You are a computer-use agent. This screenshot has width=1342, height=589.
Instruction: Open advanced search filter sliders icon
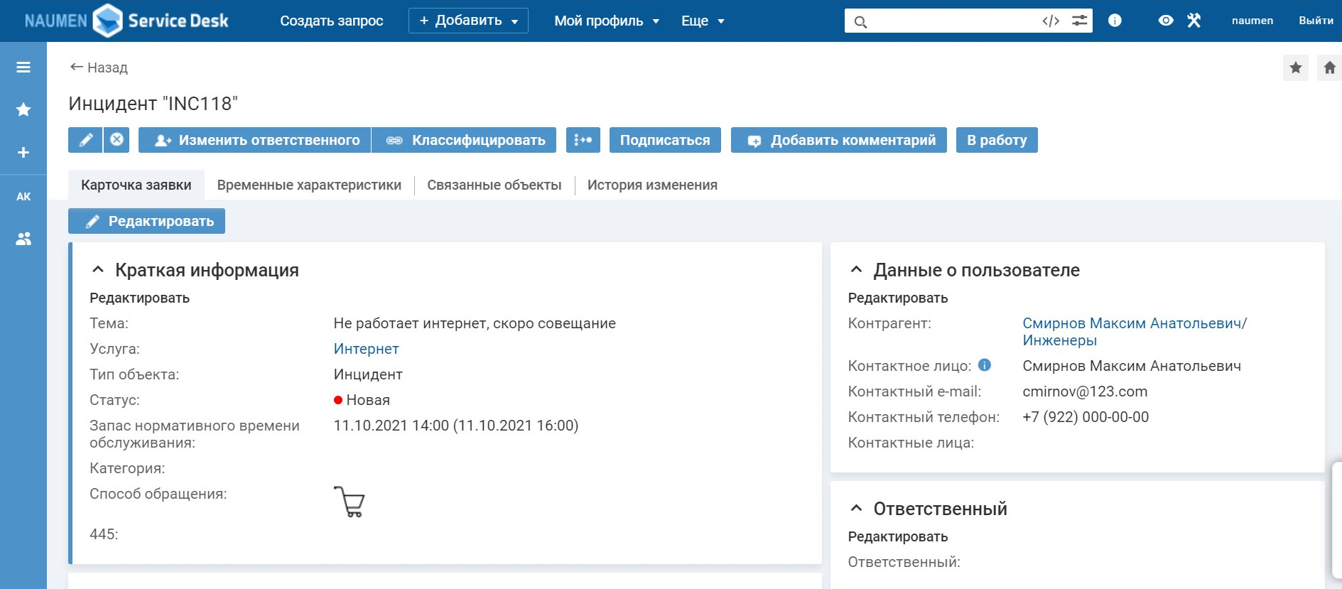point(1079,21)
